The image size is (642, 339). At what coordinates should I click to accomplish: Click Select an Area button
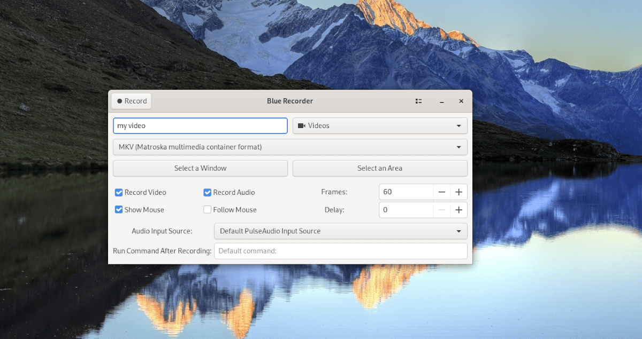[380, 168]
